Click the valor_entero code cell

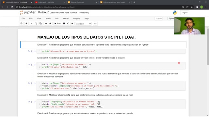(x=111, y=86)
